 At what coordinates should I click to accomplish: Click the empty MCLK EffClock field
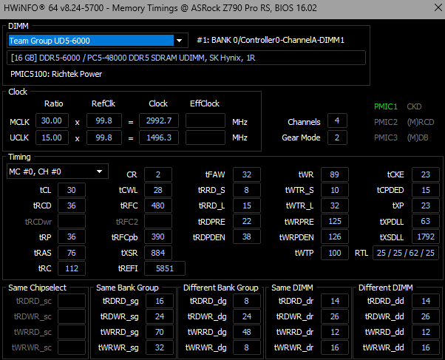[x=210, y=120]
